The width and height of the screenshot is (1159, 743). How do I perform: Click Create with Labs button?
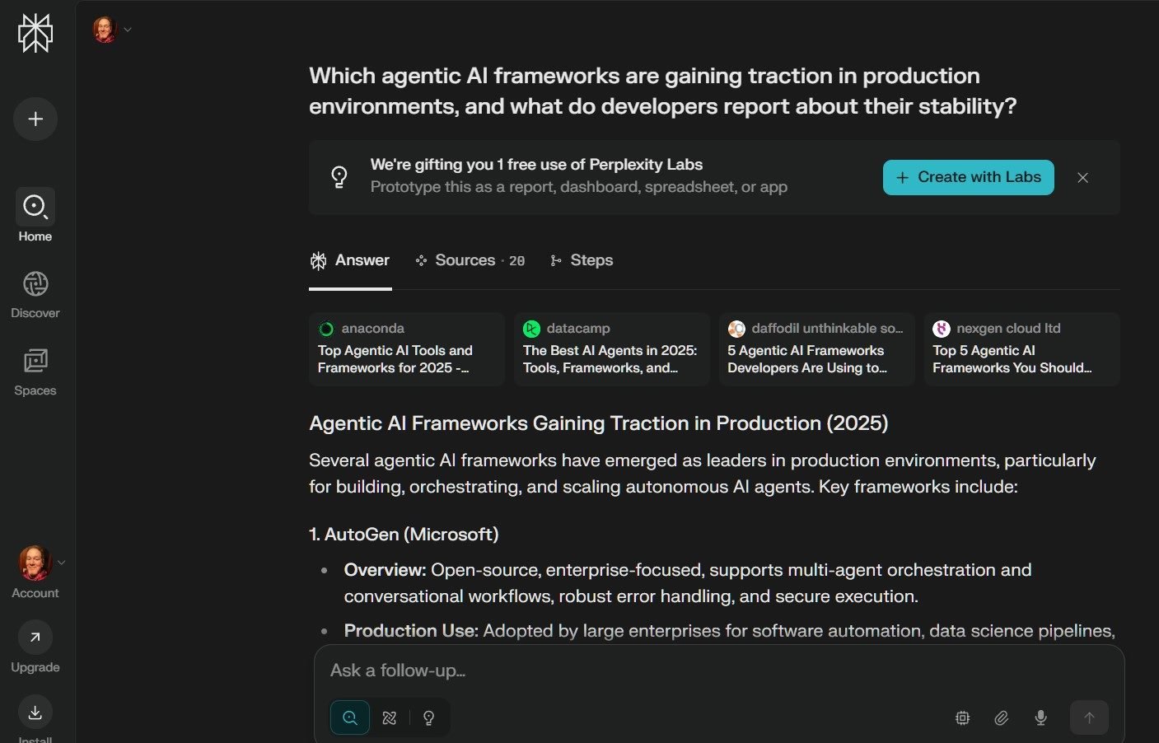click(x=968, y=177)
